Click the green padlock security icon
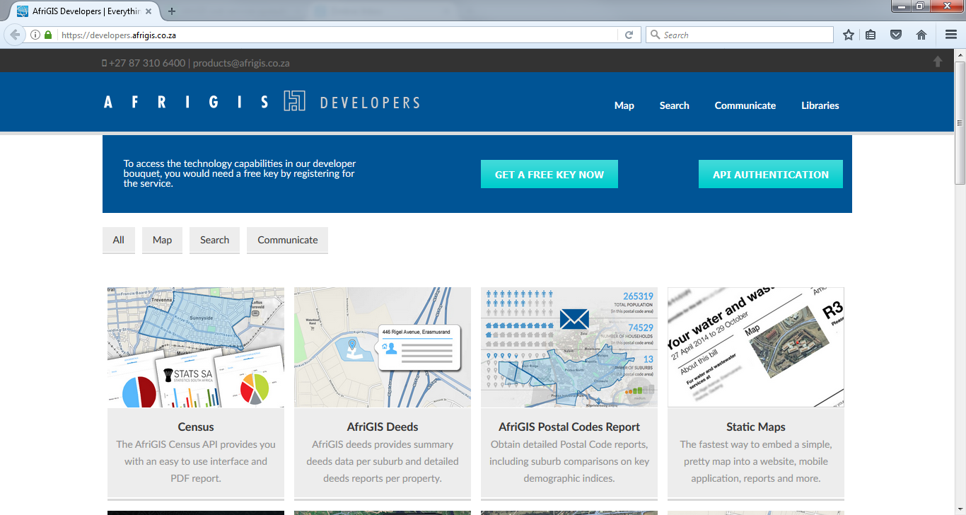 coord(48,35)
